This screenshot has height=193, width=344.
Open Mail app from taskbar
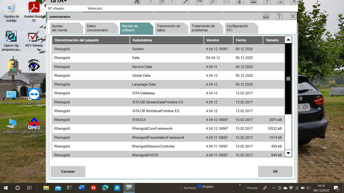point(58,188)
